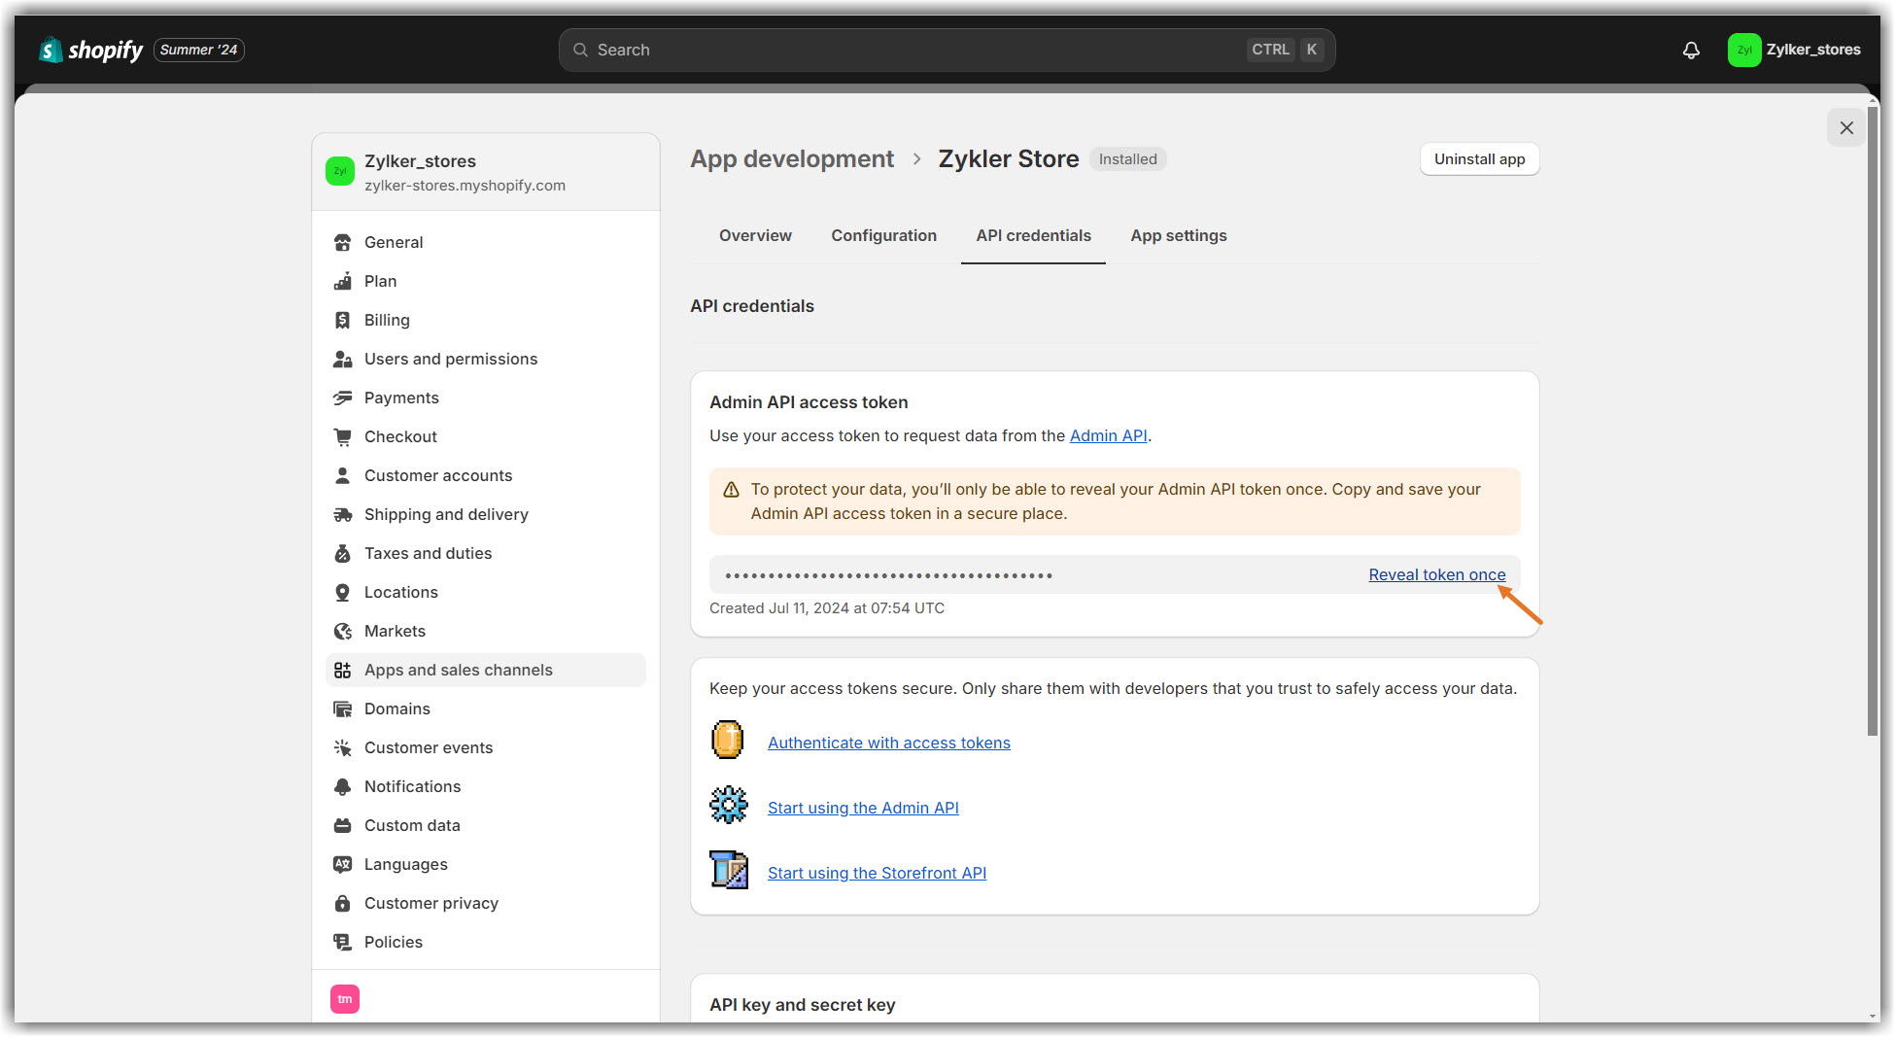Close the settings panel with X
Image resolution: width=1895 pixels, height=1037 pixels.
pyautogui.click(x=1846, y=127)
